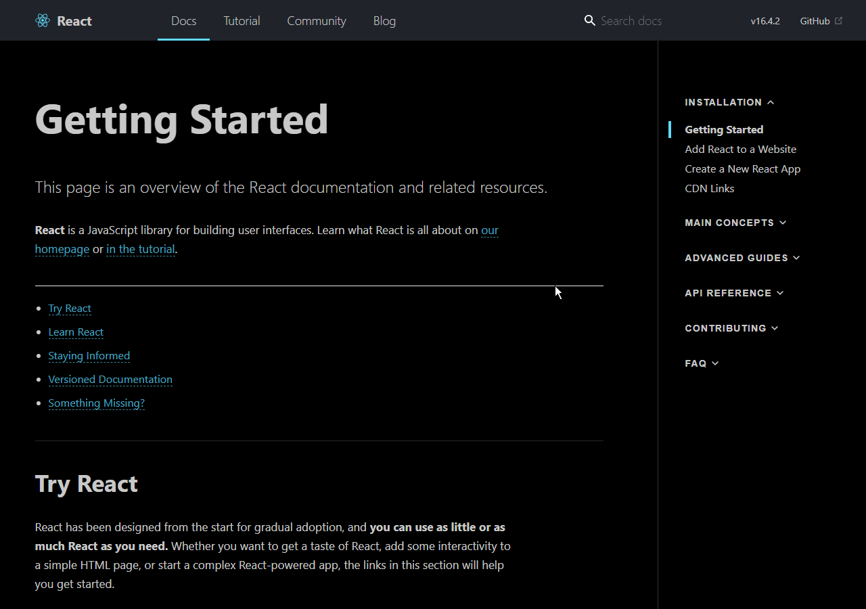The image size is (866, 609).
Task: Open CDN Links in sidebar
Action: pyautogui.click(x=709, y=188)
